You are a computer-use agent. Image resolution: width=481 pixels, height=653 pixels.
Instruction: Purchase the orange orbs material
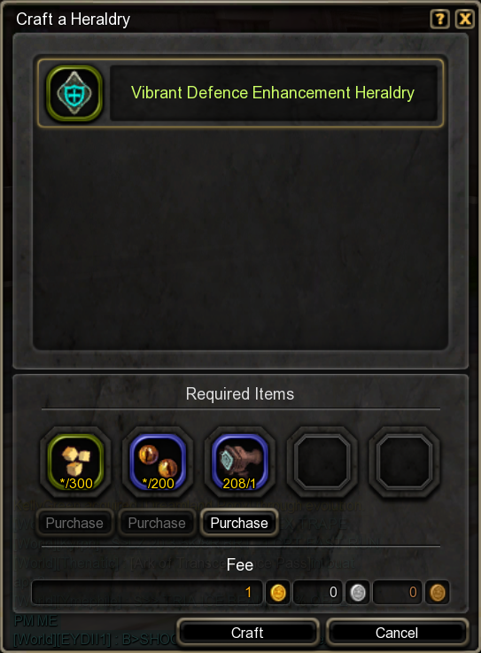157,523
